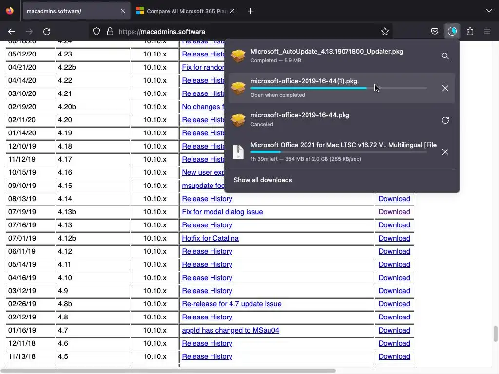Open the tracking protection shield icon
This screenshot has height=374, width=499.
tap(96, 32)
